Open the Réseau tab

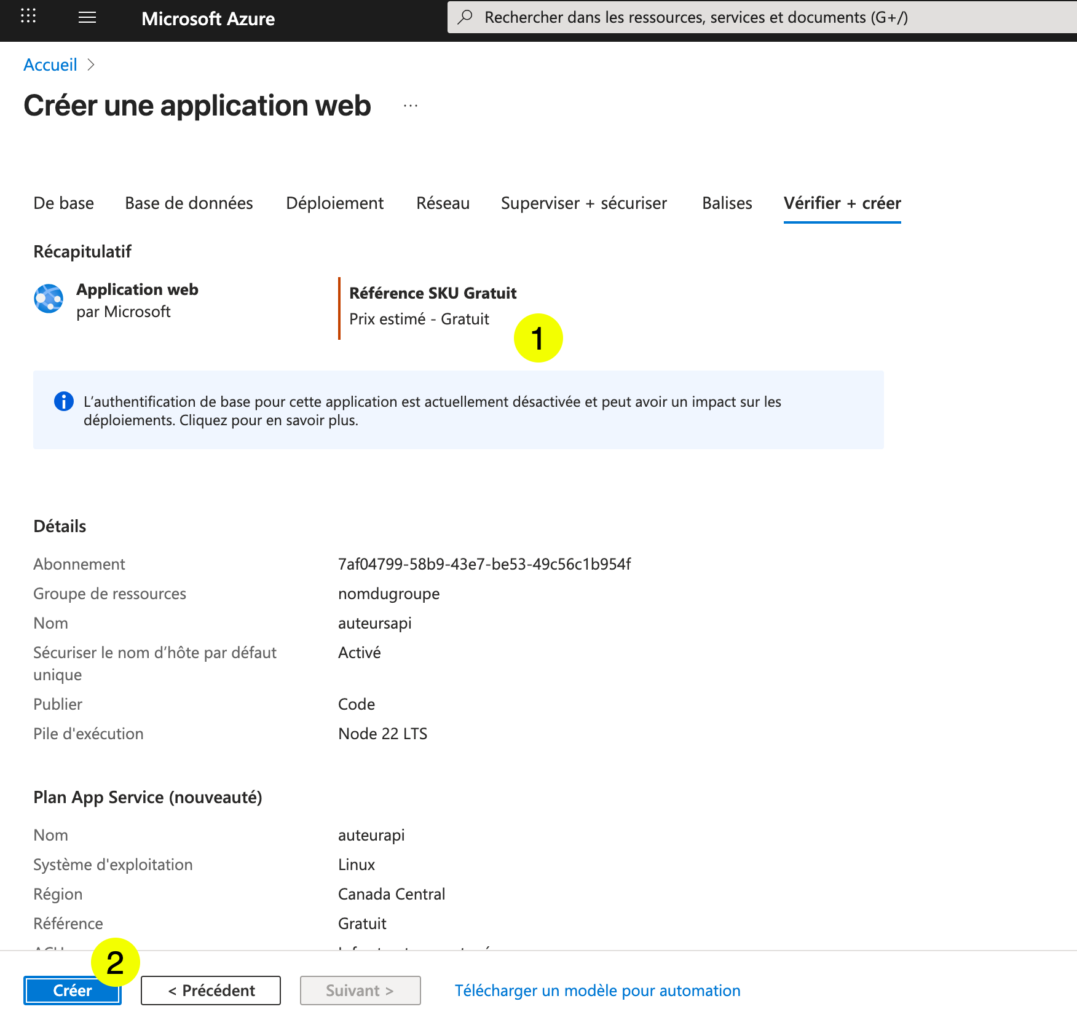(x=443, y=203)
